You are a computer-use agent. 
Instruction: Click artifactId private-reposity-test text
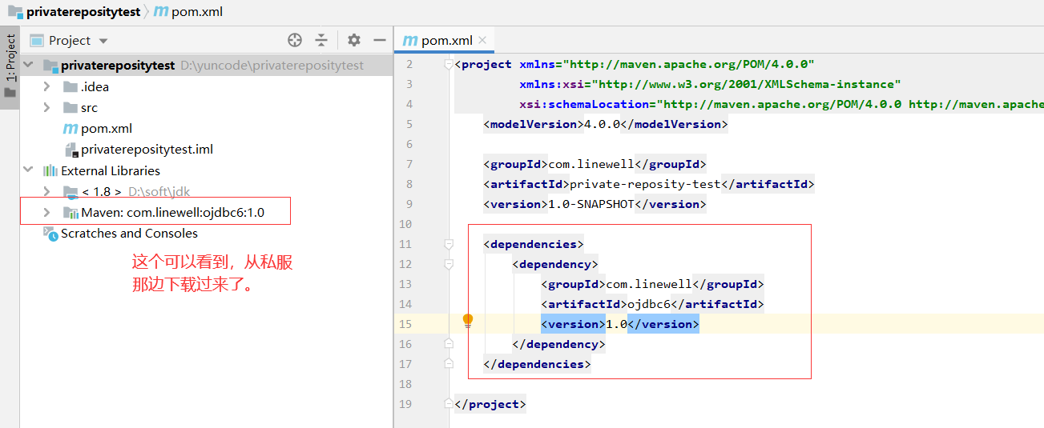(644, 184)
